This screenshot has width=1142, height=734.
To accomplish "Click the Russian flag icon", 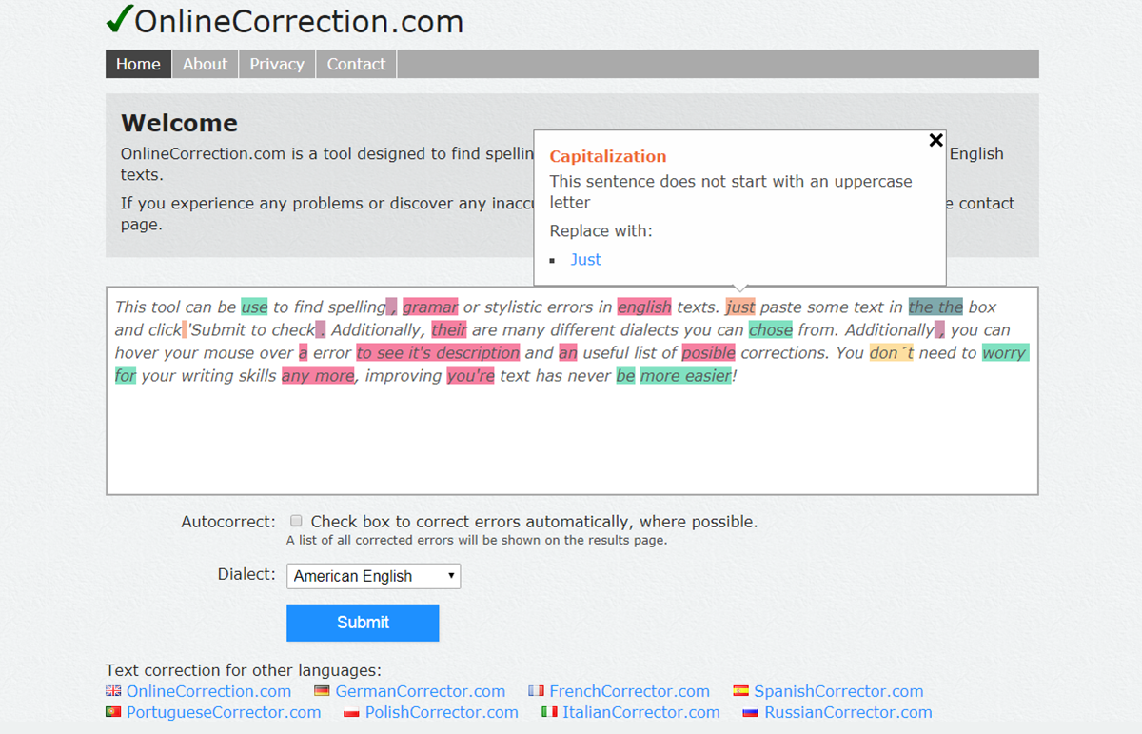I will point(750,712).
